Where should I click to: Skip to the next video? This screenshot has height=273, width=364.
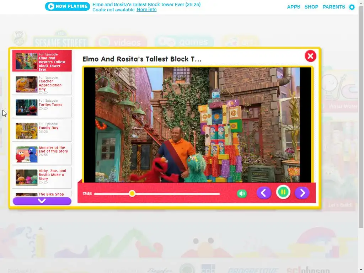(302, 193)
